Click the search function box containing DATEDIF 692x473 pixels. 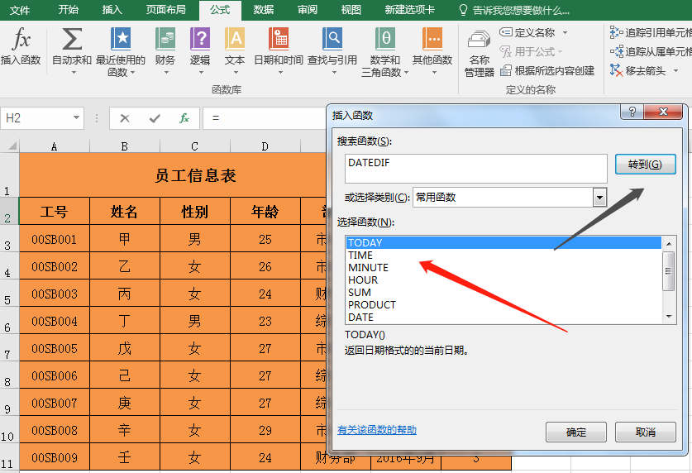pos(475,169)
